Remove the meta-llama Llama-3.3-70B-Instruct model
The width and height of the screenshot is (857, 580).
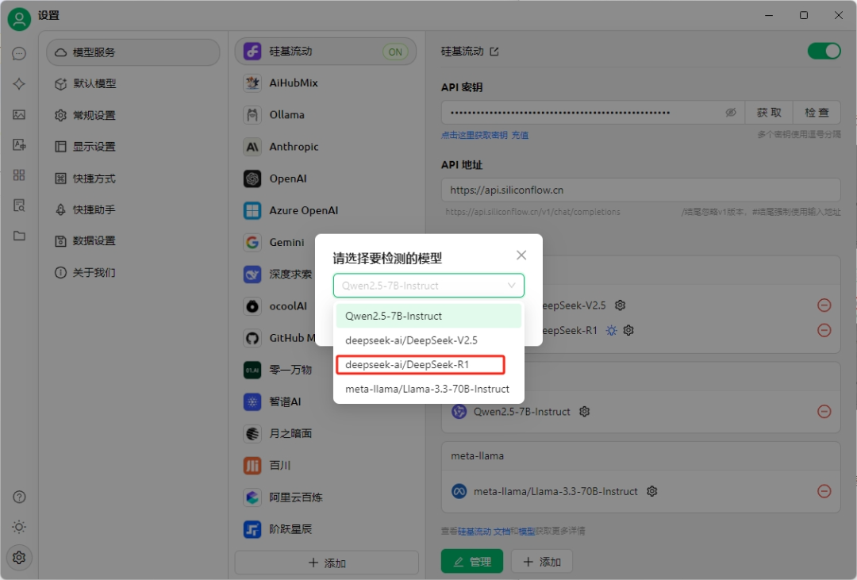point(824,491)
